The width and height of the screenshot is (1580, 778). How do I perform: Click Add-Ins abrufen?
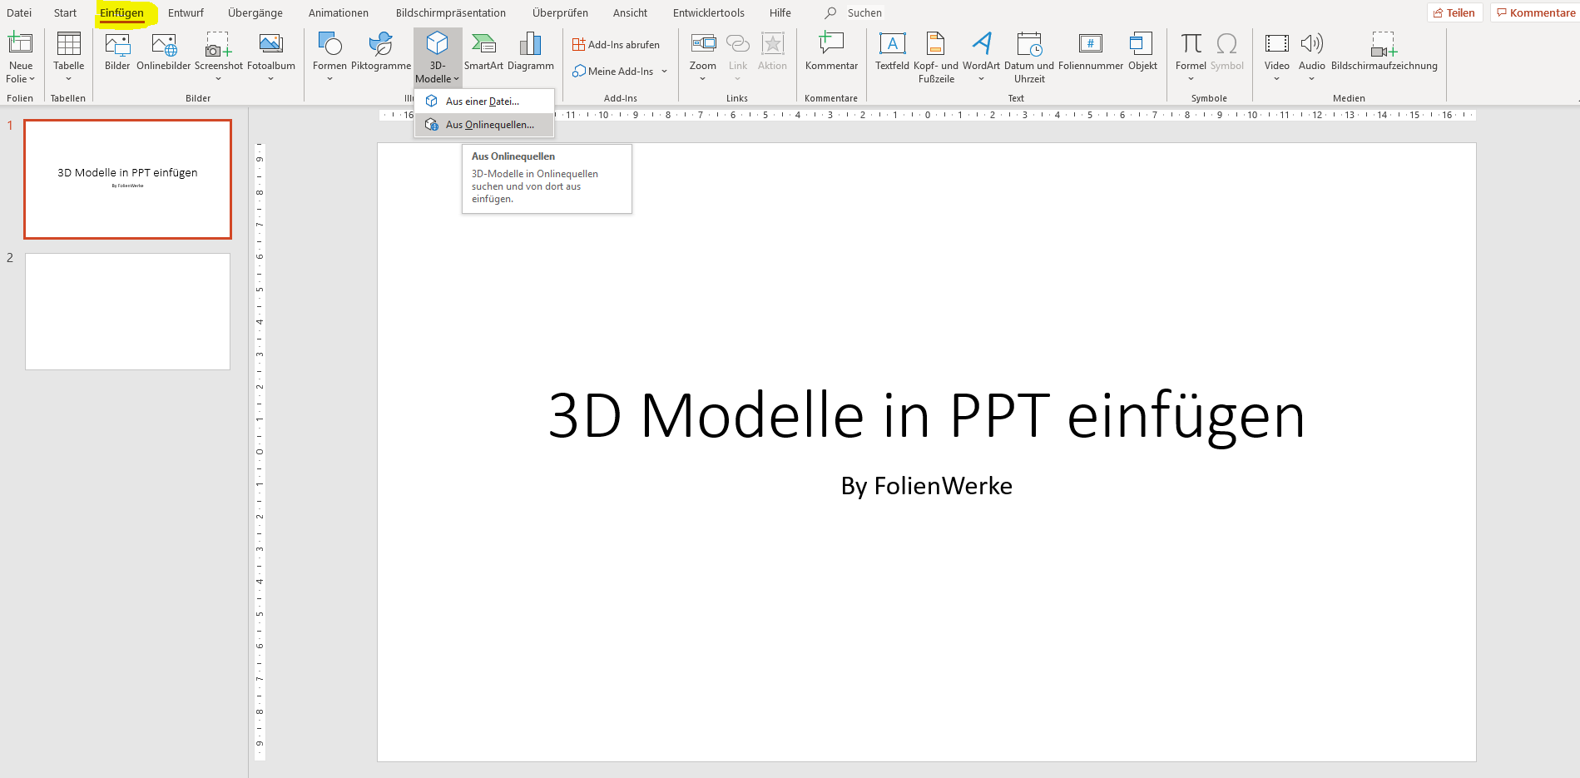click(x=617, y=45)
